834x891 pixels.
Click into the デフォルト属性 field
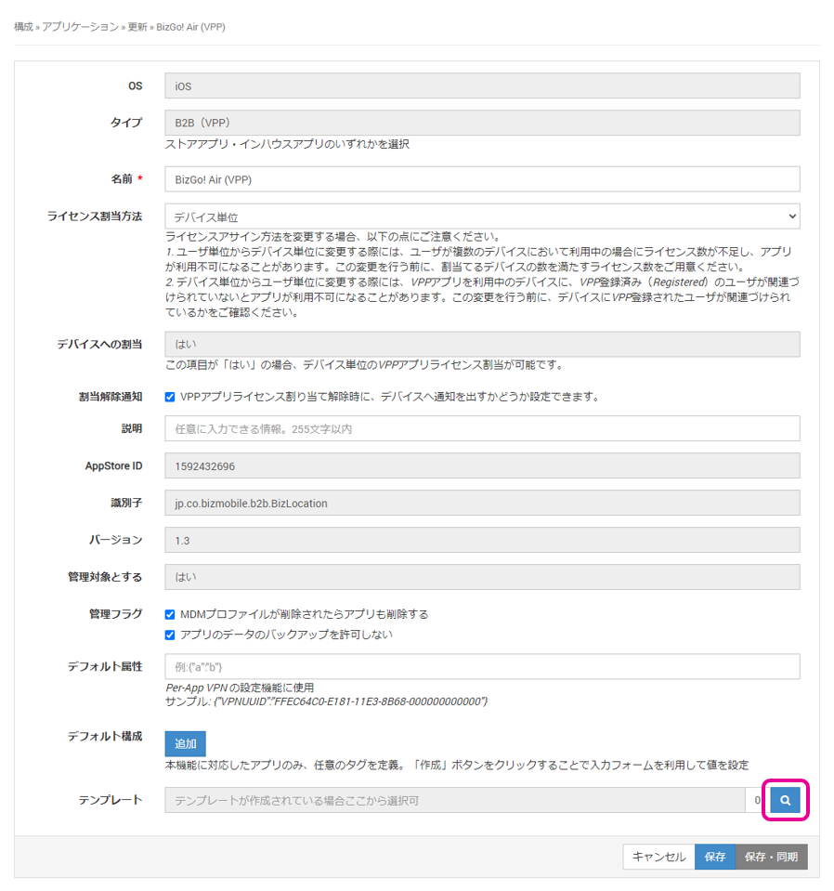(482, 666)
